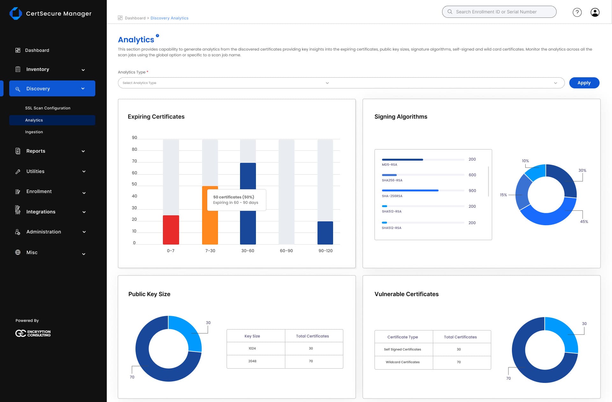Click the Discovery icon in sidebar
Viewport: 612px width, 402px height.
click(18, 88)
